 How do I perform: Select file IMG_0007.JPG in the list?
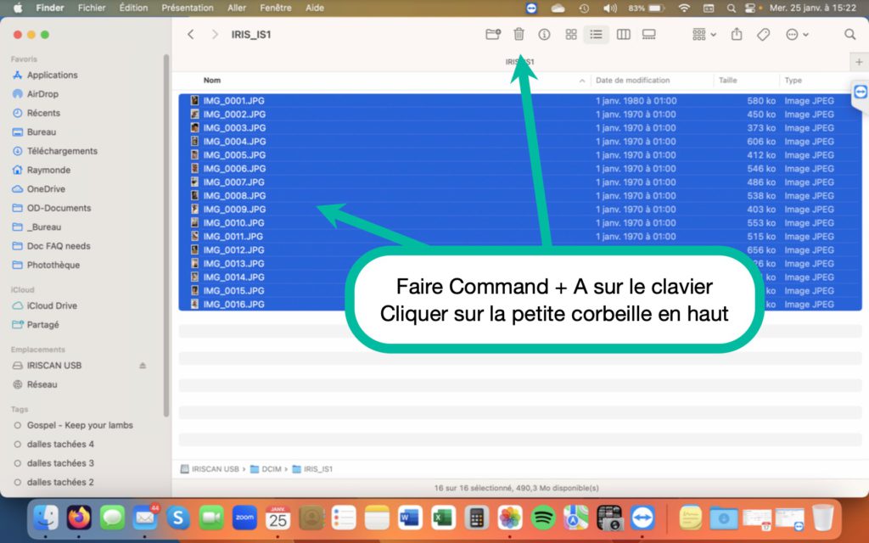234,182
